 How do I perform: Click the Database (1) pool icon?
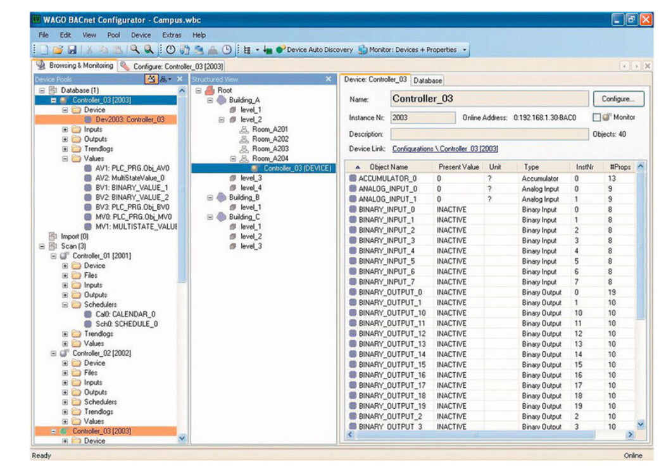click(53, 90)
